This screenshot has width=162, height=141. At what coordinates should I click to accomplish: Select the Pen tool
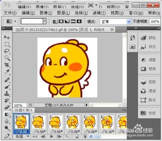click(7, 136)
